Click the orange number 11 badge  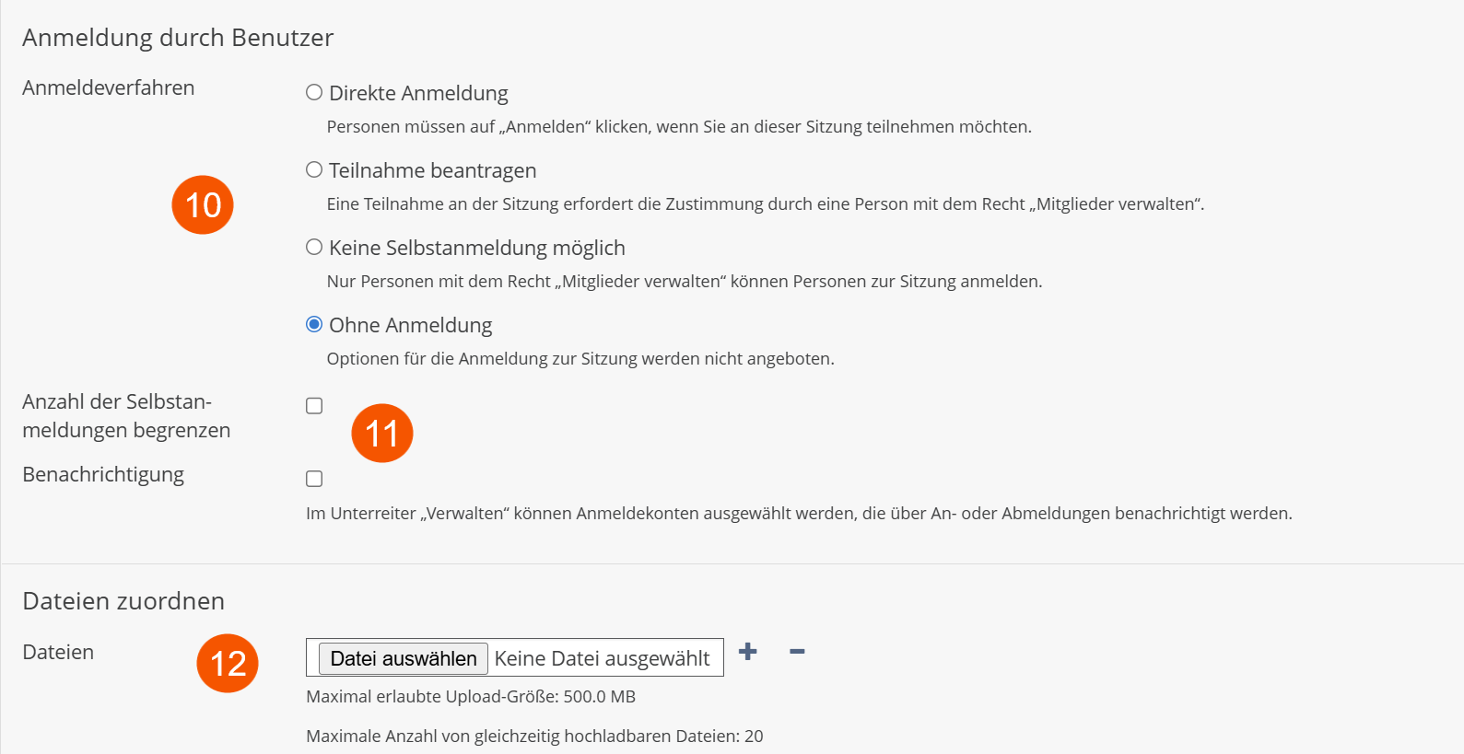(x=382, y=433)
